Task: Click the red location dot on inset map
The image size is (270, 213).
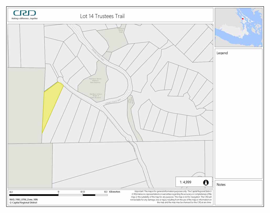Action: tap(243, 19)
